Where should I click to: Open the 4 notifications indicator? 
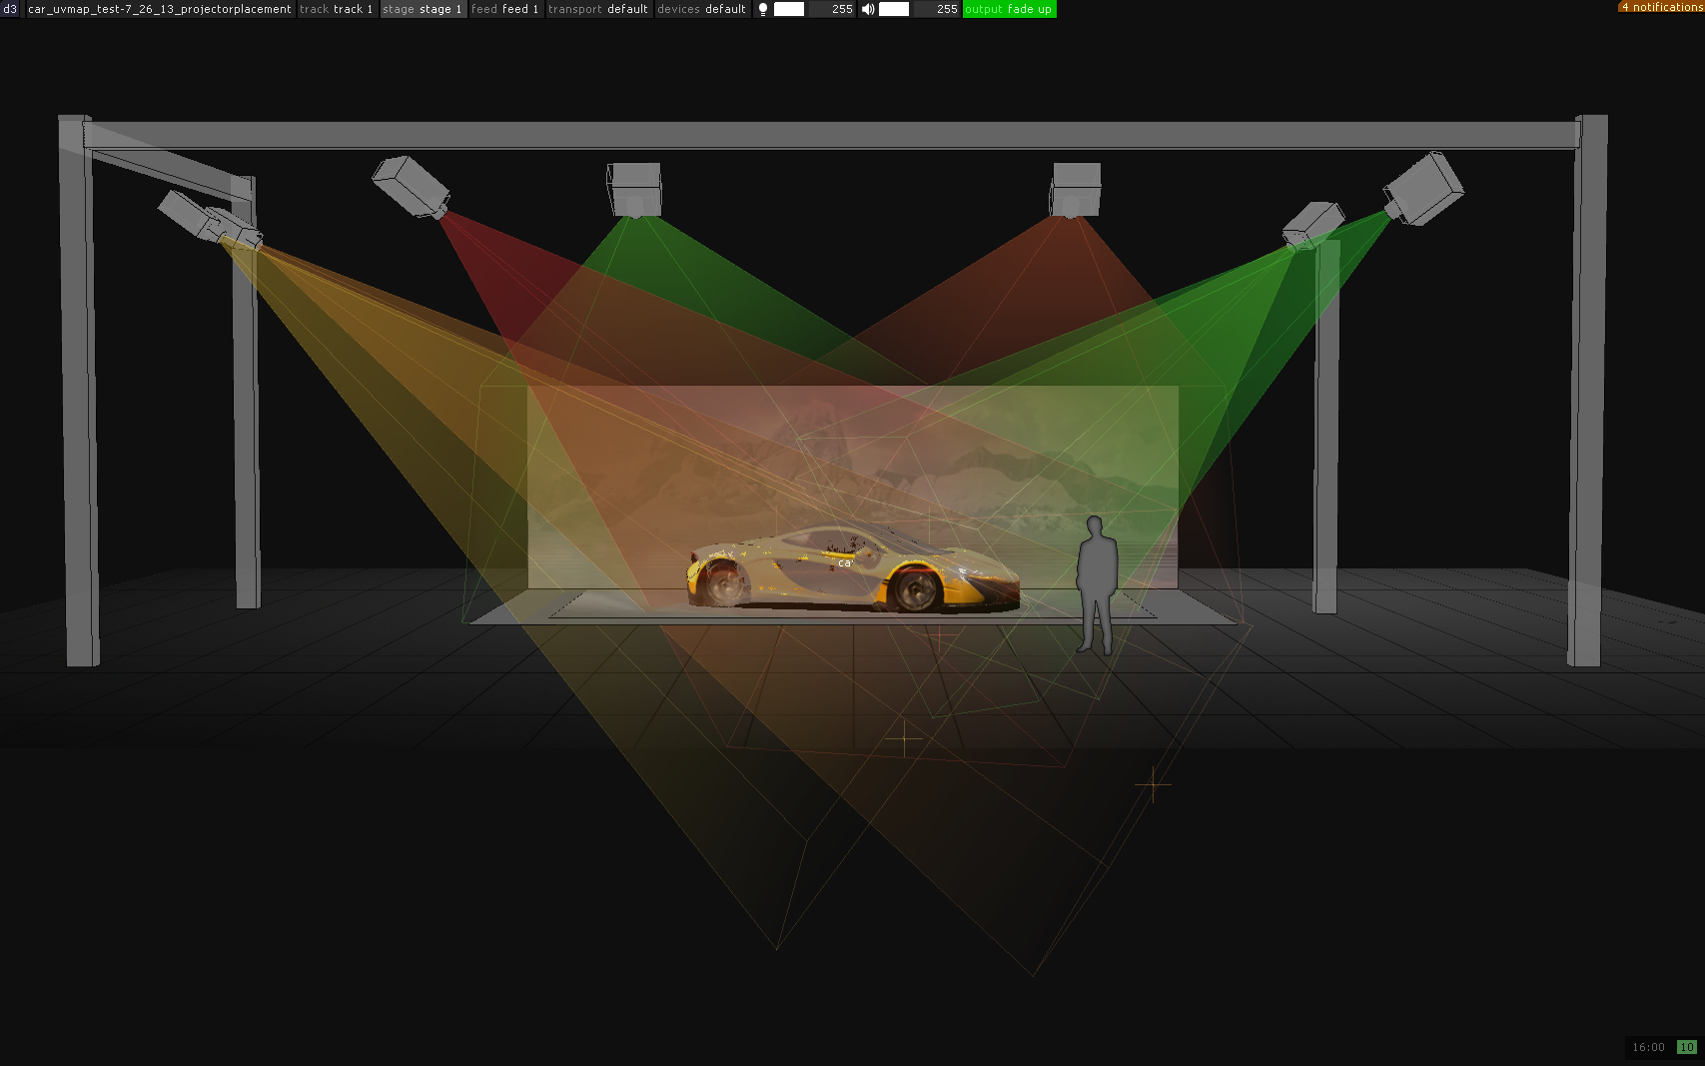coord(1661,7)
